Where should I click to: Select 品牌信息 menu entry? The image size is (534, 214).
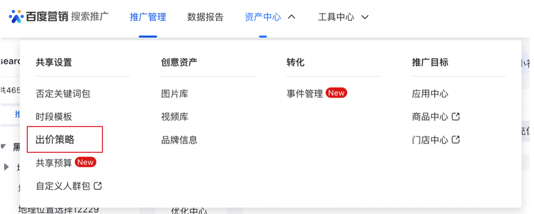point(179,140)
